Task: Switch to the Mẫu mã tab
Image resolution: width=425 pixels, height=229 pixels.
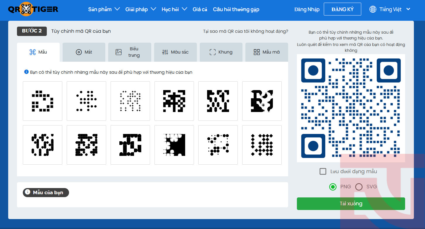Action: click(267, 52)
